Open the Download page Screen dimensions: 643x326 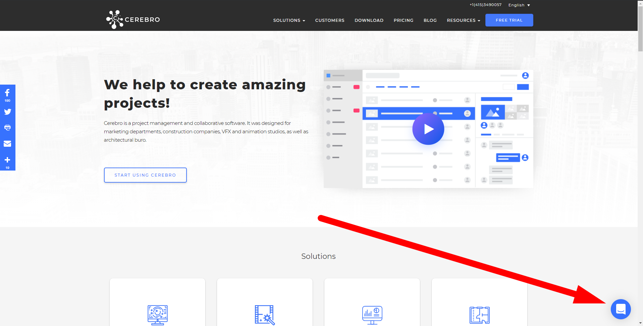pos(369,20)
